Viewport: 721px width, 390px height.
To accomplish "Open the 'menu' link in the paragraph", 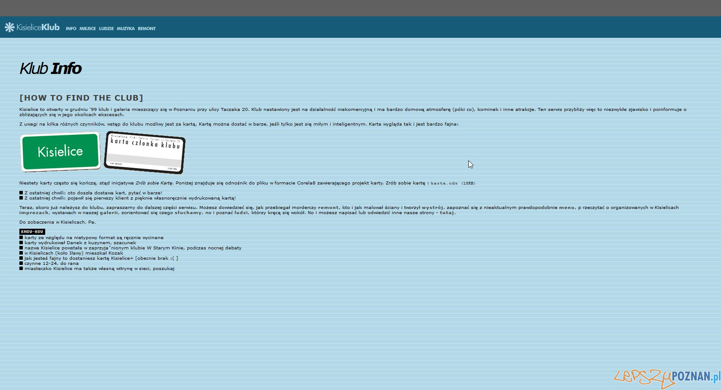I will (x=567, y=207).
